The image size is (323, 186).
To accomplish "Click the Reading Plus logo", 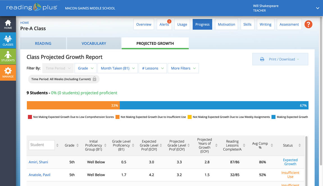I will tap(31, 8).
